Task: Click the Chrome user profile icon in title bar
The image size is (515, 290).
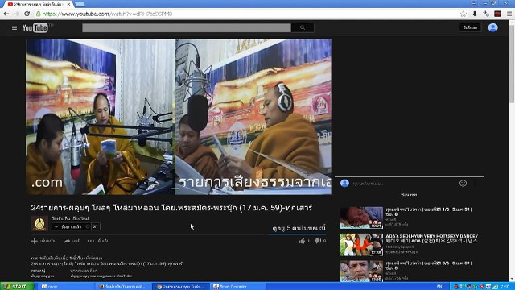Action: coord(474,3)
